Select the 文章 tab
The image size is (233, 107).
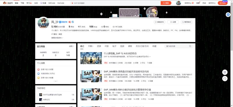[91, 46]
